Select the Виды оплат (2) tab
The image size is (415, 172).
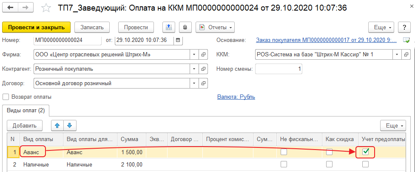pos(26,111)
